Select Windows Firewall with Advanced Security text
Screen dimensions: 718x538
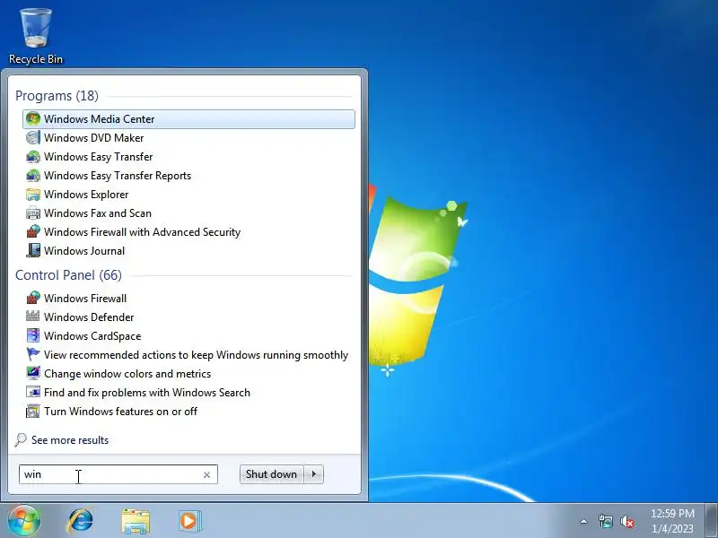(x=142, y=232)
